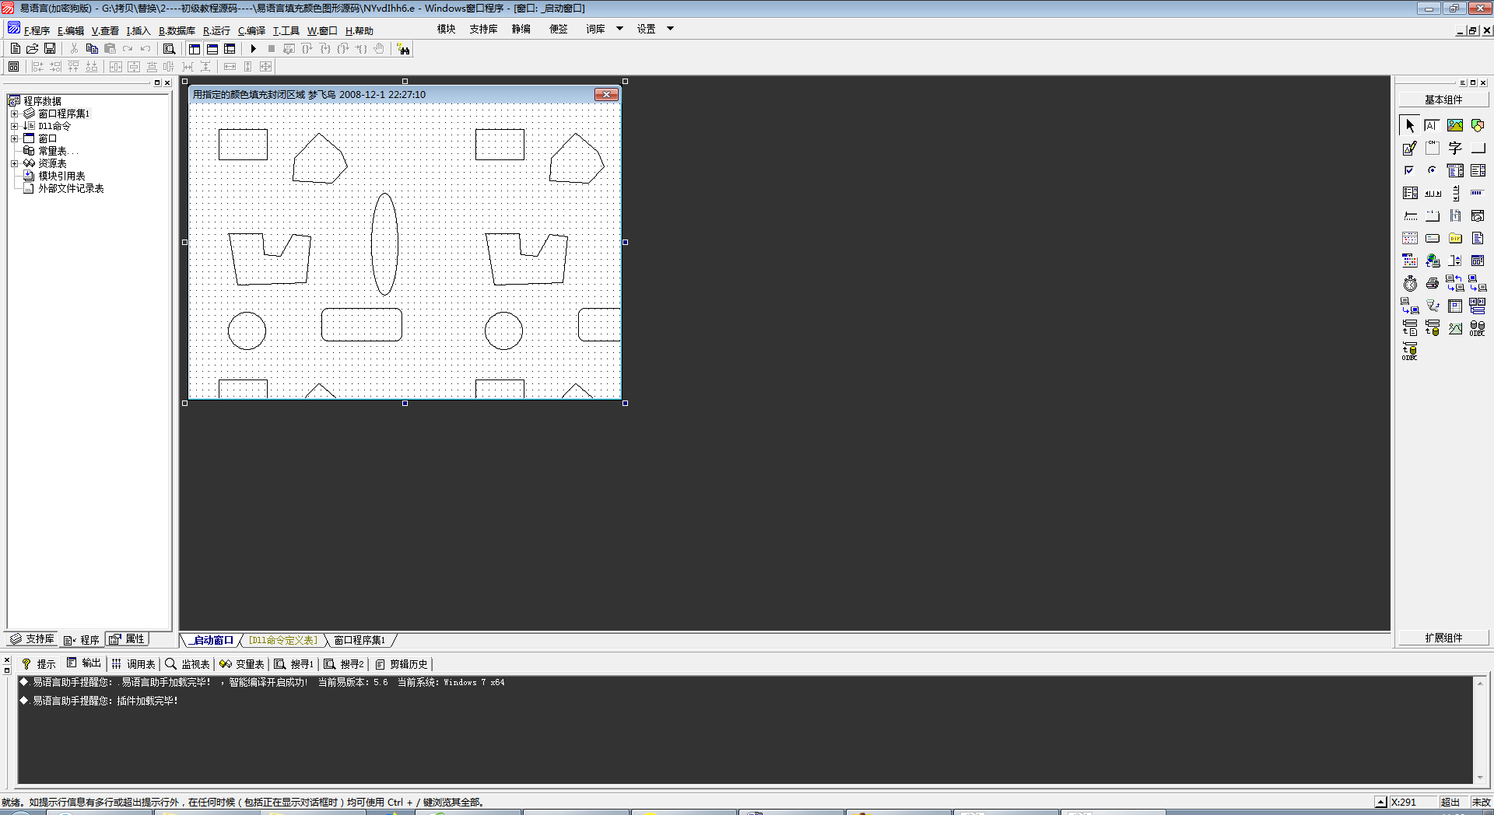Expand the 资源表 tree node
This screenshot has height=815, width=1494.
(14, 163)
